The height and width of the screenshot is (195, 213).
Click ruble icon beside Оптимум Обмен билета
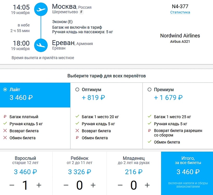pos(77,138)
